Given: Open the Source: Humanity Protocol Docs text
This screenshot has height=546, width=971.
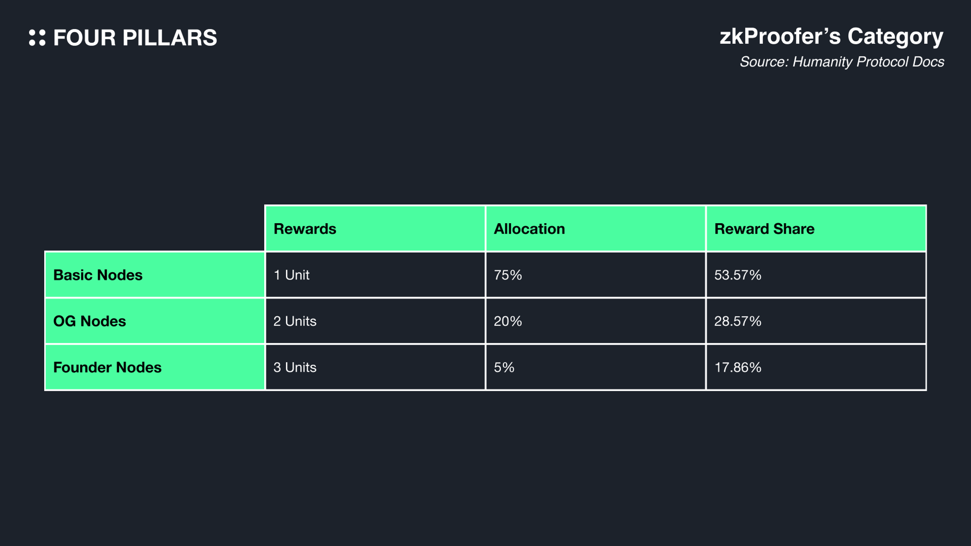Looking at the screenshot, I should (x=841, y=62).
